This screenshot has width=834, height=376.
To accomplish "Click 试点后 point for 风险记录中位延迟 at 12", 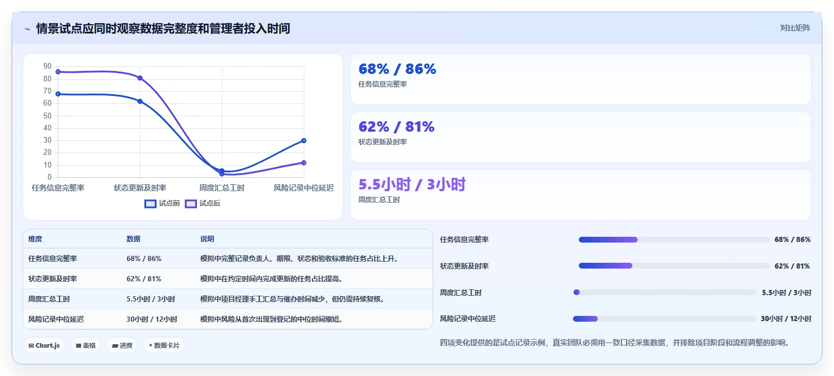I will [x=304, y=163].
